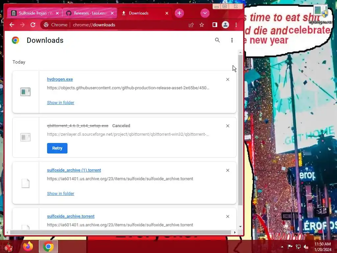Image resolution: width=337 pixels, height=253 pixels.
Task: Search downloads with the magnifier icon
Action: tap(217, 40)
